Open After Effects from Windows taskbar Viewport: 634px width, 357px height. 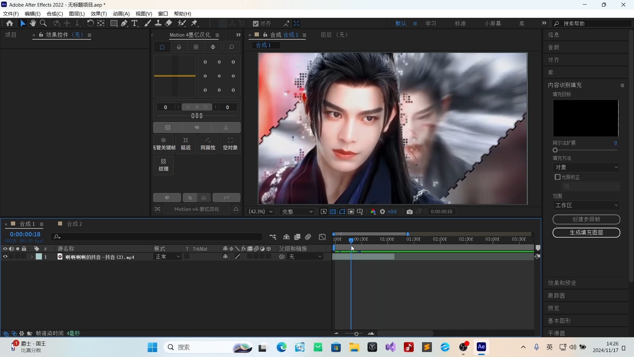(481, 347)
